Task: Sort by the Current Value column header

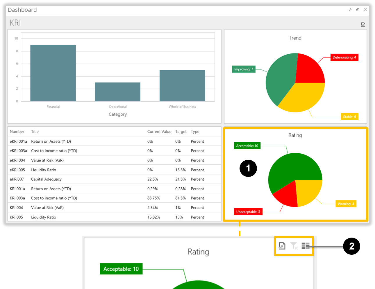Action: [159, 132]
